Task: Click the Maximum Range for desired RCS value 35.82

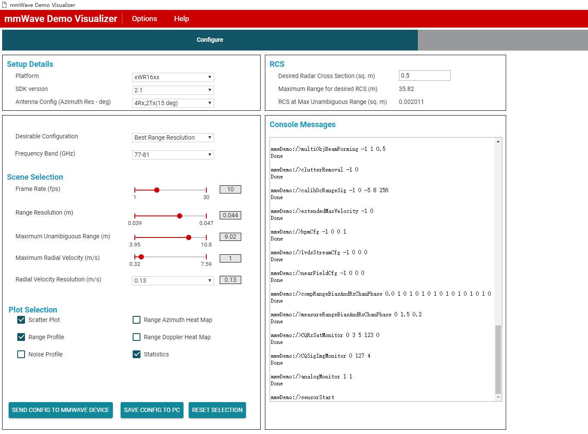Action: tap(406, 89)
